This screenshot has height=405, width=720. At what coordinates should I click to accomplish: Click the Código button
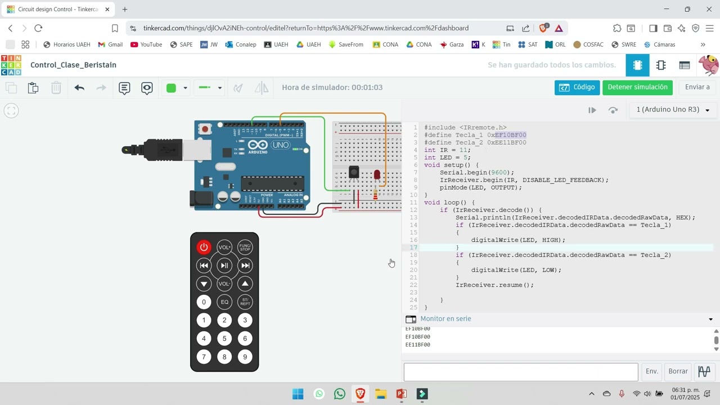(577, 87)
